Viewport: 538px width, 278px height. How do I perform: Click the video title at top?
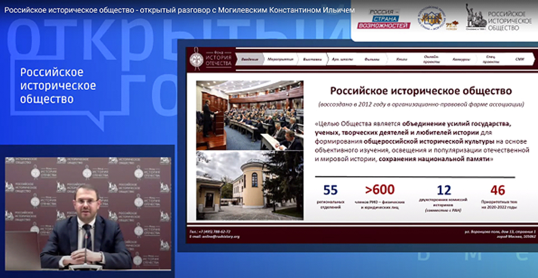[x=179, y=10]
